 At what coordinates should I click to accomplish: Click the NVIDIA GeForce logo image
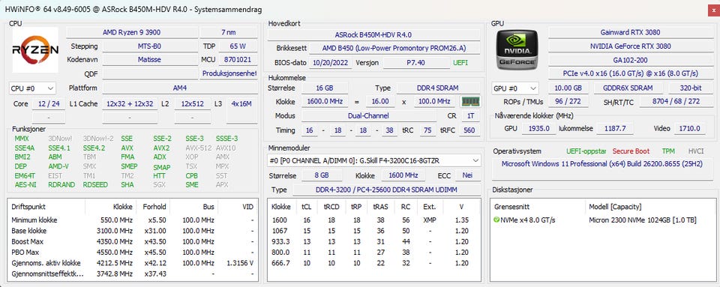click(517, 49)
